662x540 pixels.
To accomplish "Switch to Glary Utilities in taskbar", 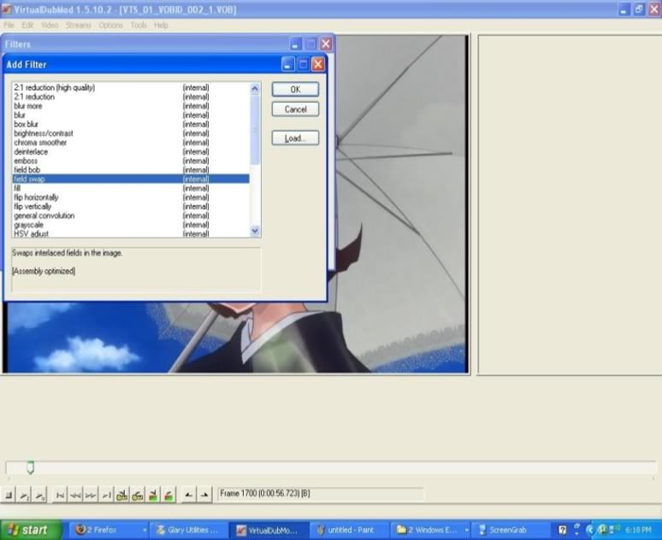I will [189, 530].
